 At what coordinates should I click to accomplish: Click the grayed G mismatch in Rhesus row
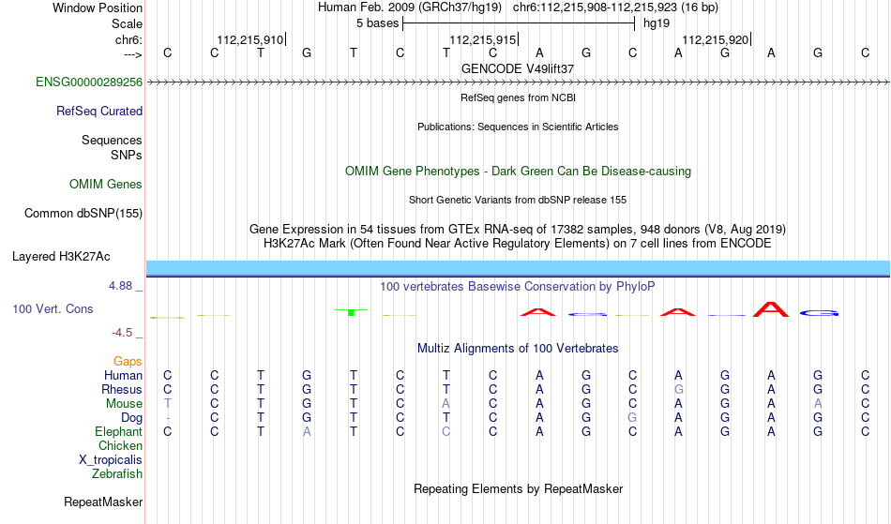pyautogui.click(x=678, y=390)
